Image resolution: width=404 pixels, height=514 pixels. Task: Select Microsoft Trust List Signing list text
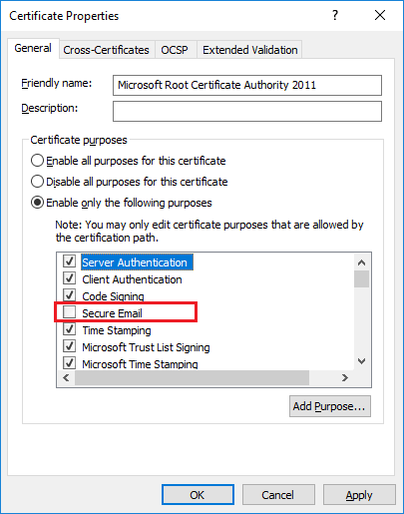pyautogui.click(x=146, y=347)
